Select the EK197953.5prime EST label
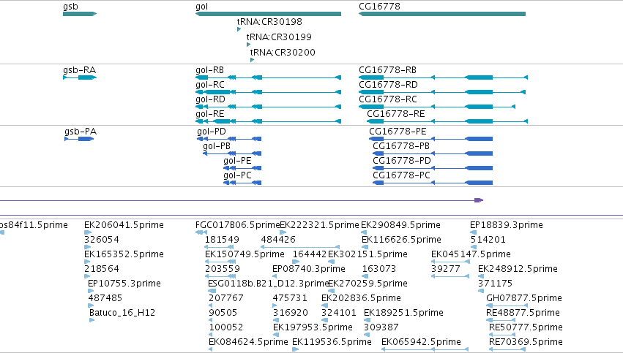623x353 pixels. 313,328
